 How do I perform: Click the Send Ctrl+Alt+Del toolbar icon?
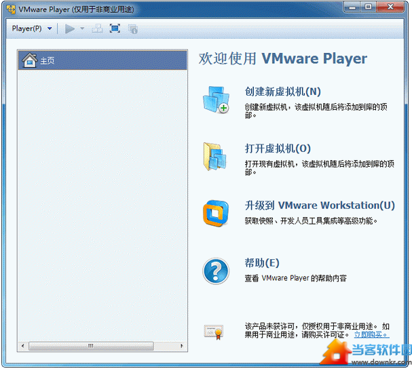(x=97, y=28)
